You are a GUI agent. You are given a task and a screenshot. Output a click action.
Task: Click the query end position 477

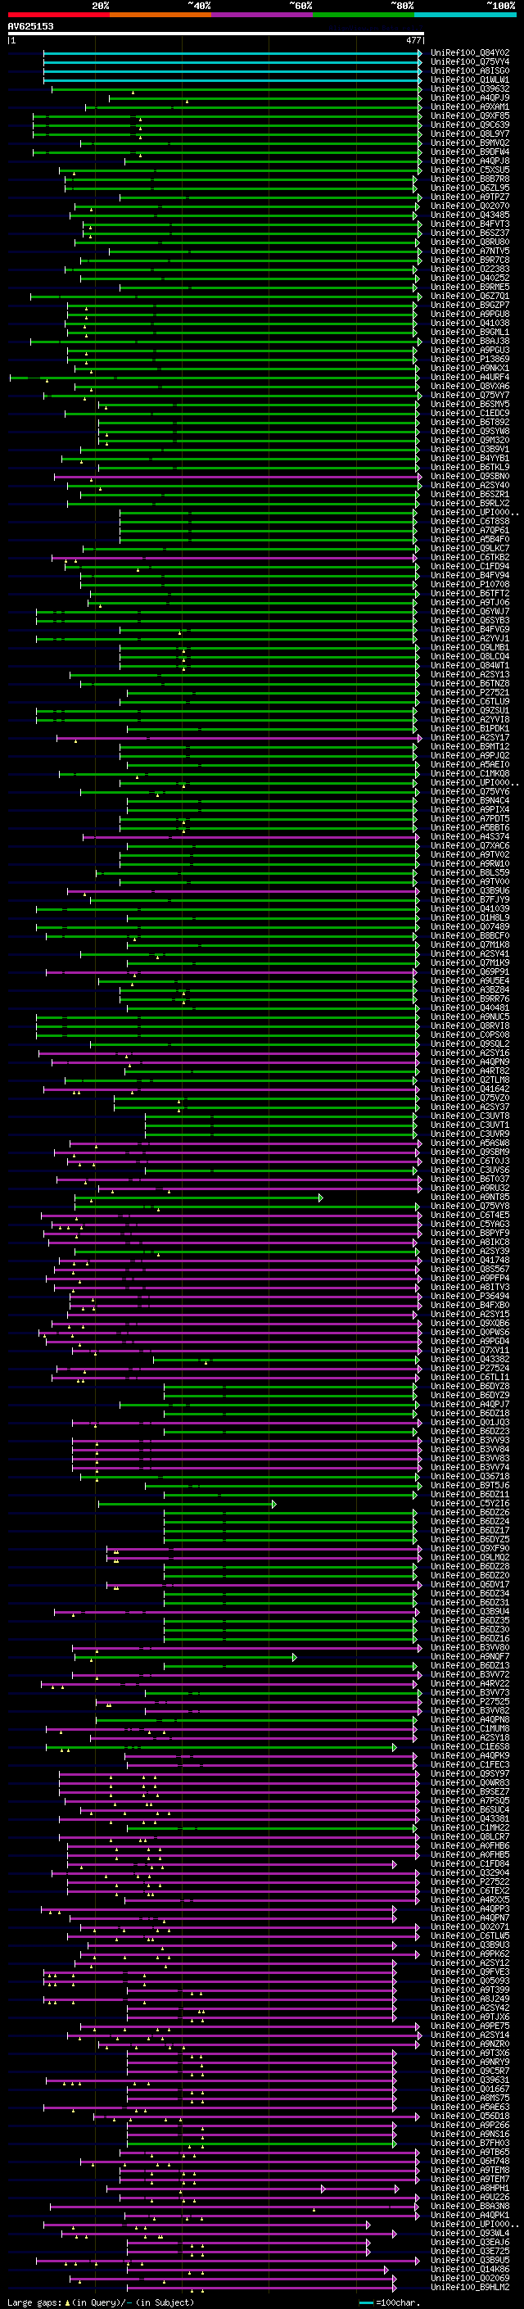tap(413, 40)
